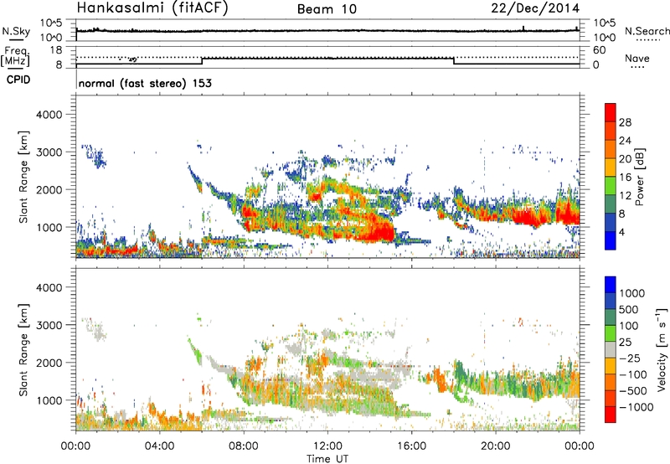Screen dimensions: 670x464
Task: Click the '08:00' time tick label
Action: point(244,446)
